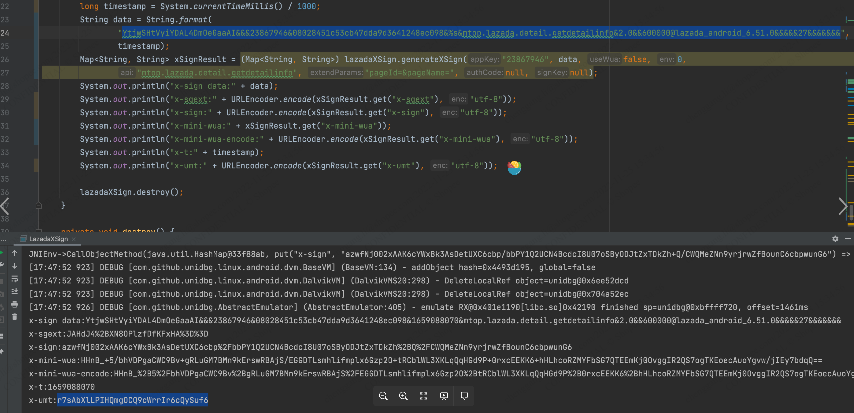Print the console output with printer icon

15,304
